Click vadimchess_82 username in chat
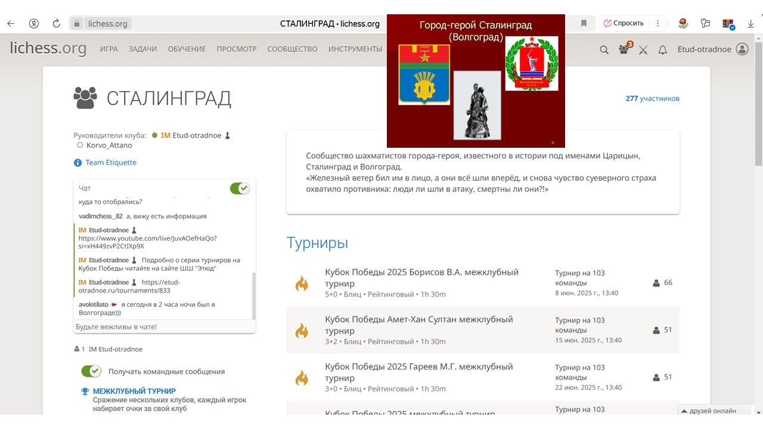The image size is (763, 429). tap(100, 216)
